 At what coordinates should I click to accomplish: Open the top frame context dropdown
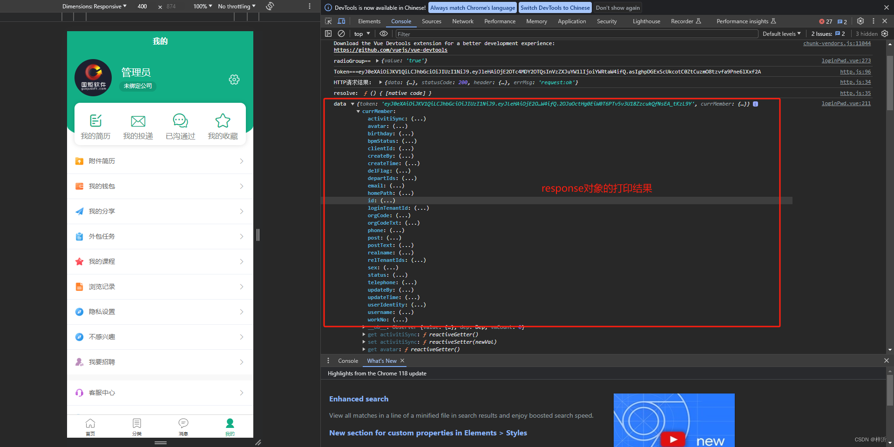361,33
